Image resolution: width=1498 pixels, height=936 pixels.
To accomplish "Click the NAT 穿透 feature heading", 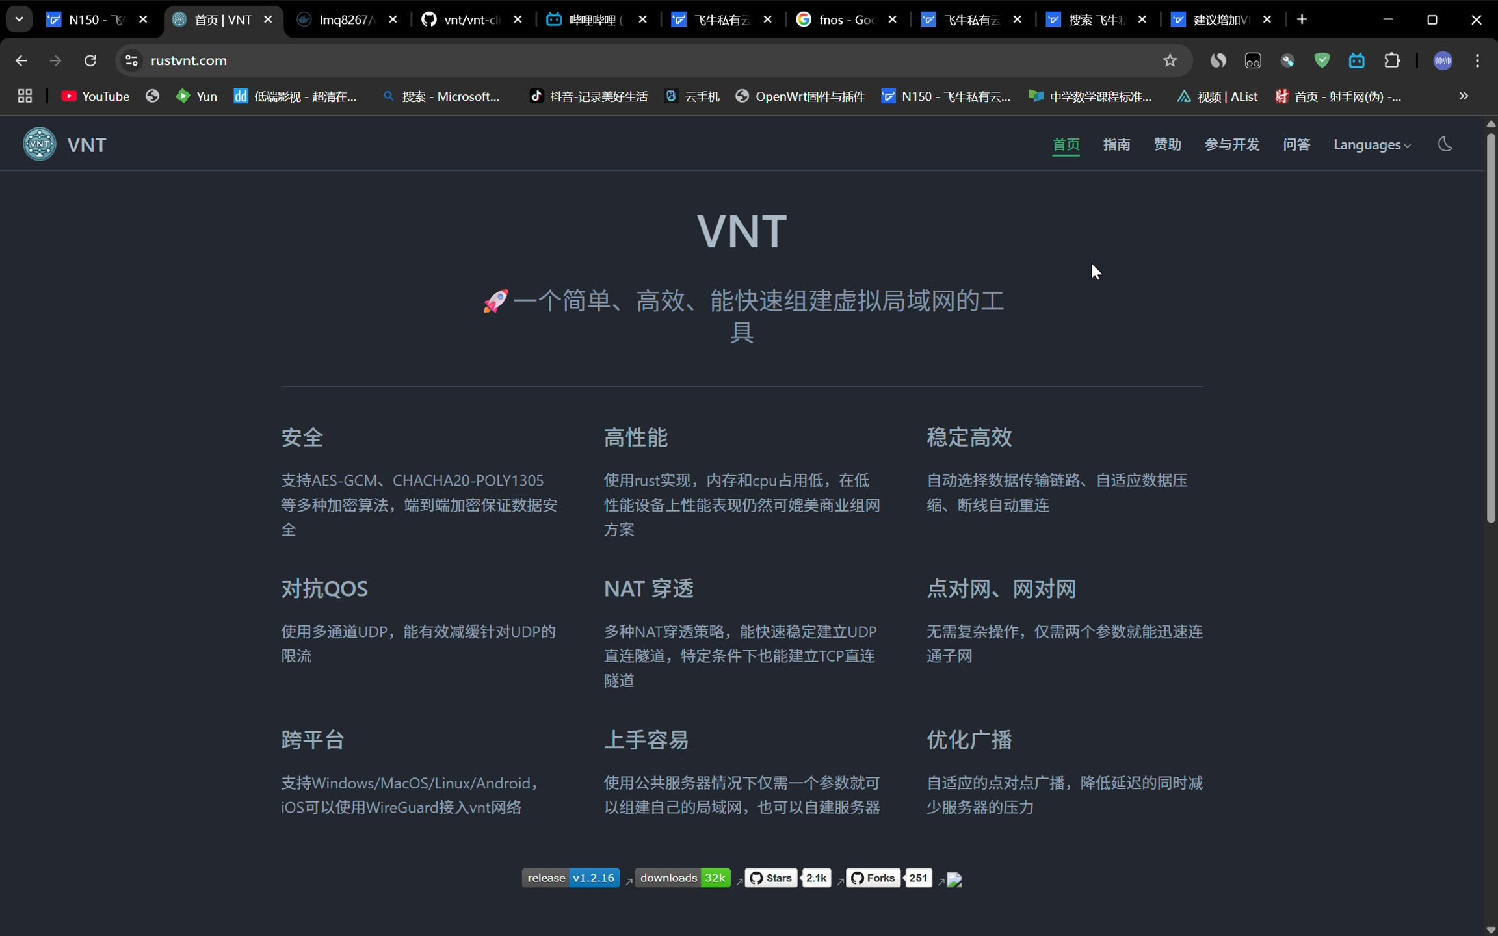I will 649,589.
